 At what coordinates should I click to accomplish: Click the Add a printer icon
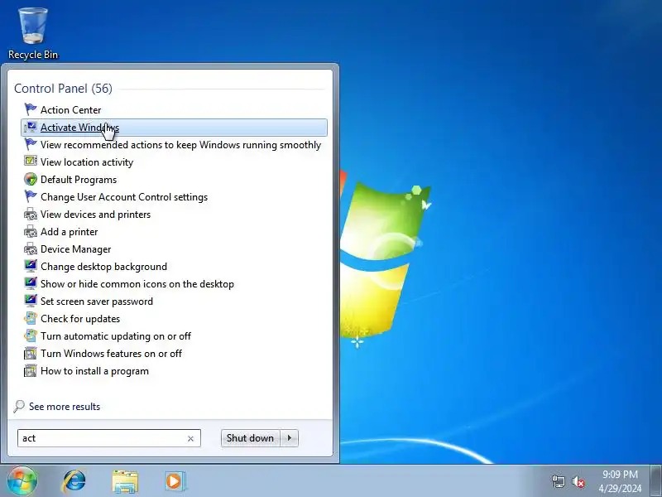click(31, 232)
